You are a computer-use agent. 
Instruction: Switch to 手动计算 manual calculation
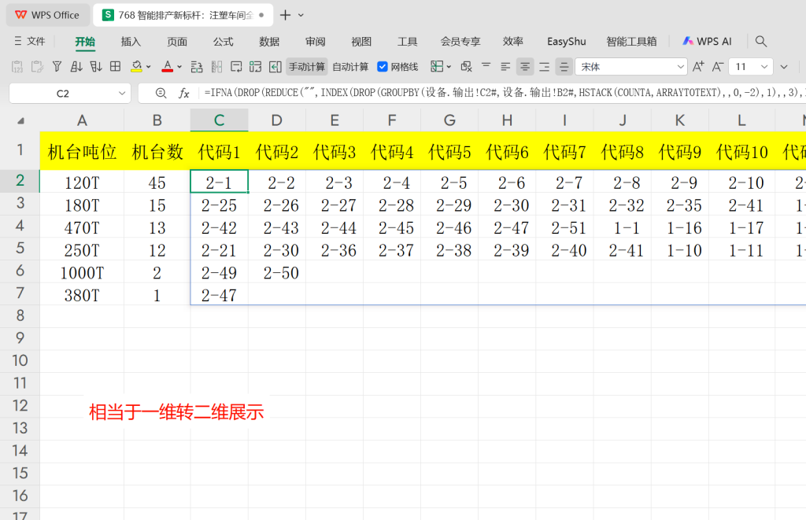click(x=307, y=67)
